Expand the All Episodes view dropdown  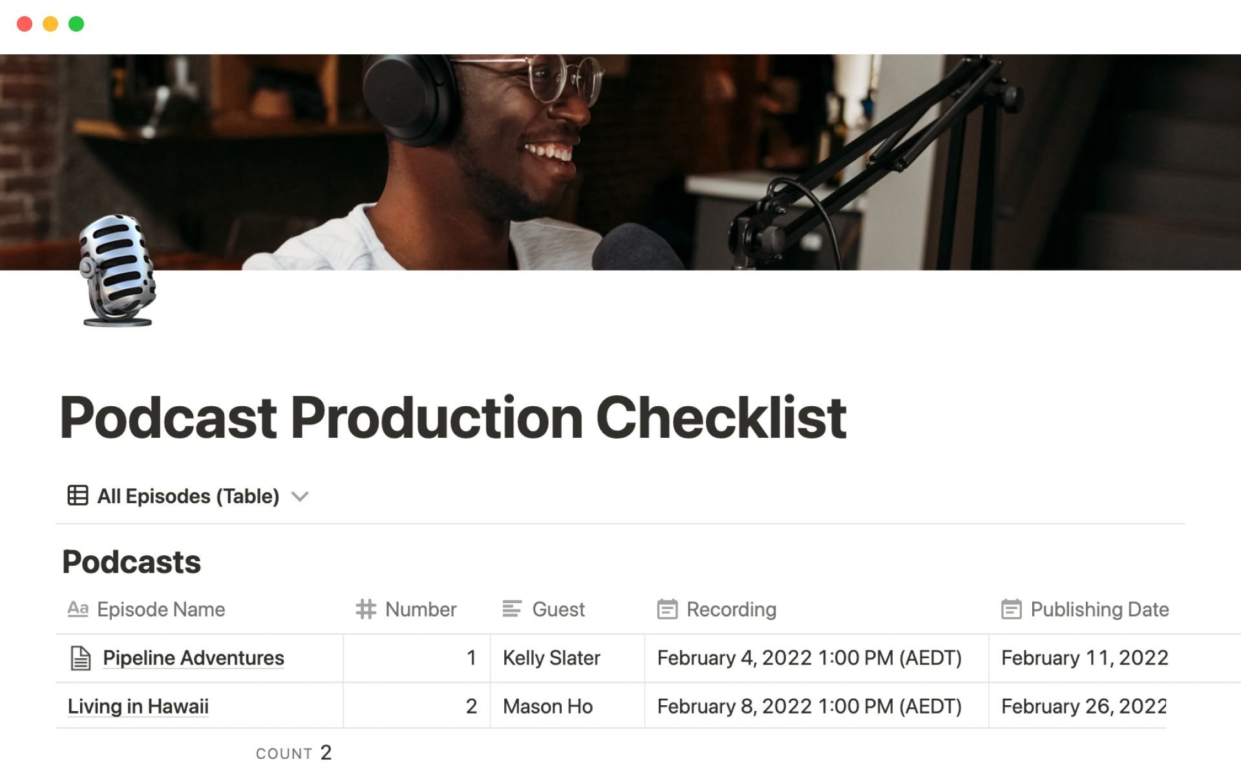[301, 497]
